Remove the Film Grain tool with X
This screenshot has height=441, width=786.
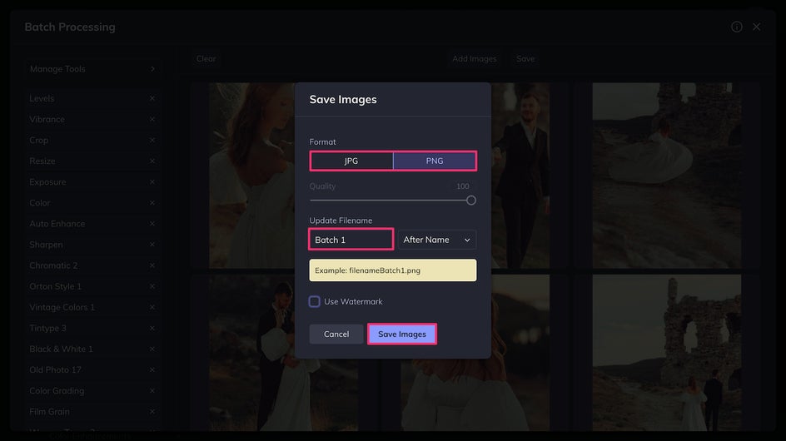pyautogui.click(x=152, y=411)
